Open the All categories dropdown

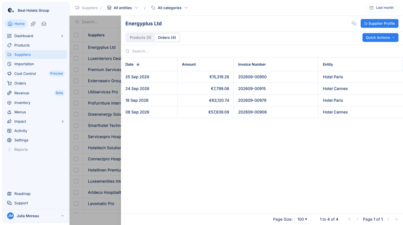(169, 8)
